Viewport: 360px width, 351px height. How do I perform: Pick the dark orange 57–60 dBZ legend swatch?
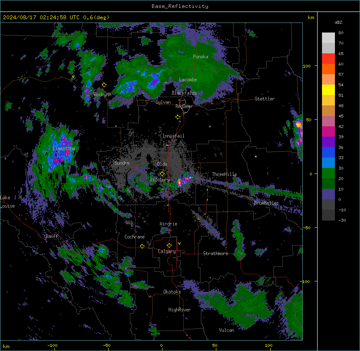coord(328,69)
